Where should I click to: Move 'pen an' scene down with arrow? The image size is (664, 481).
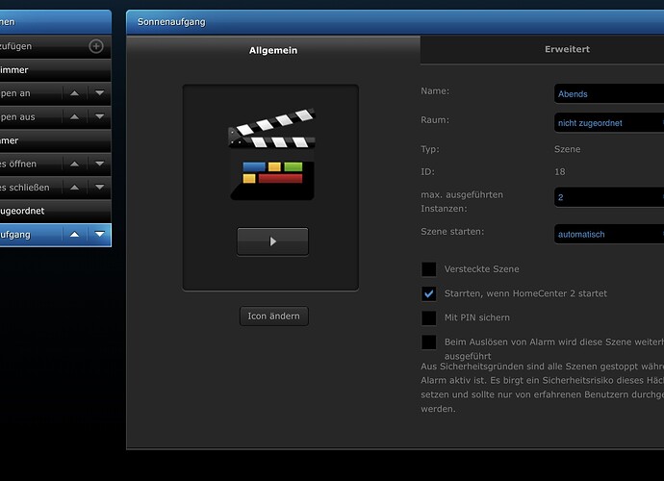(x=99, y=93)
